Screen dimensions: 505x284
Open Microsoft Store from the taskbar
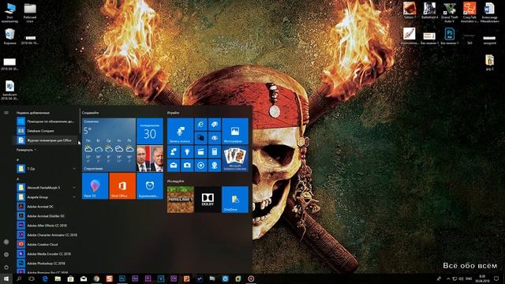coord(70,278)
